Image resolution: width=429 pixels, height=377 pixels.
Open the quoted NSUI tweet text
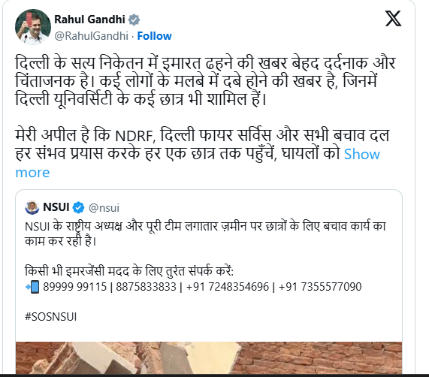[205, 234]
